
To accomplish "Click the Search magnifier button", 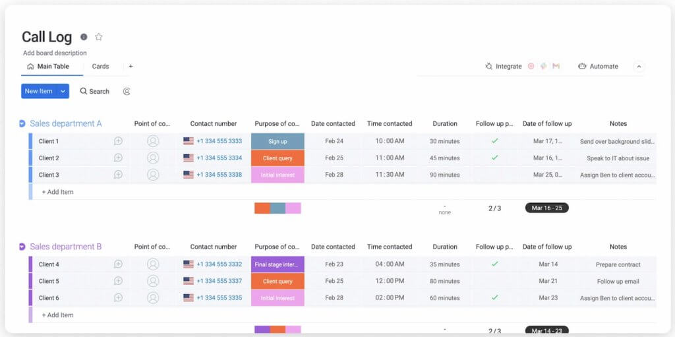I will pos(95,92).
